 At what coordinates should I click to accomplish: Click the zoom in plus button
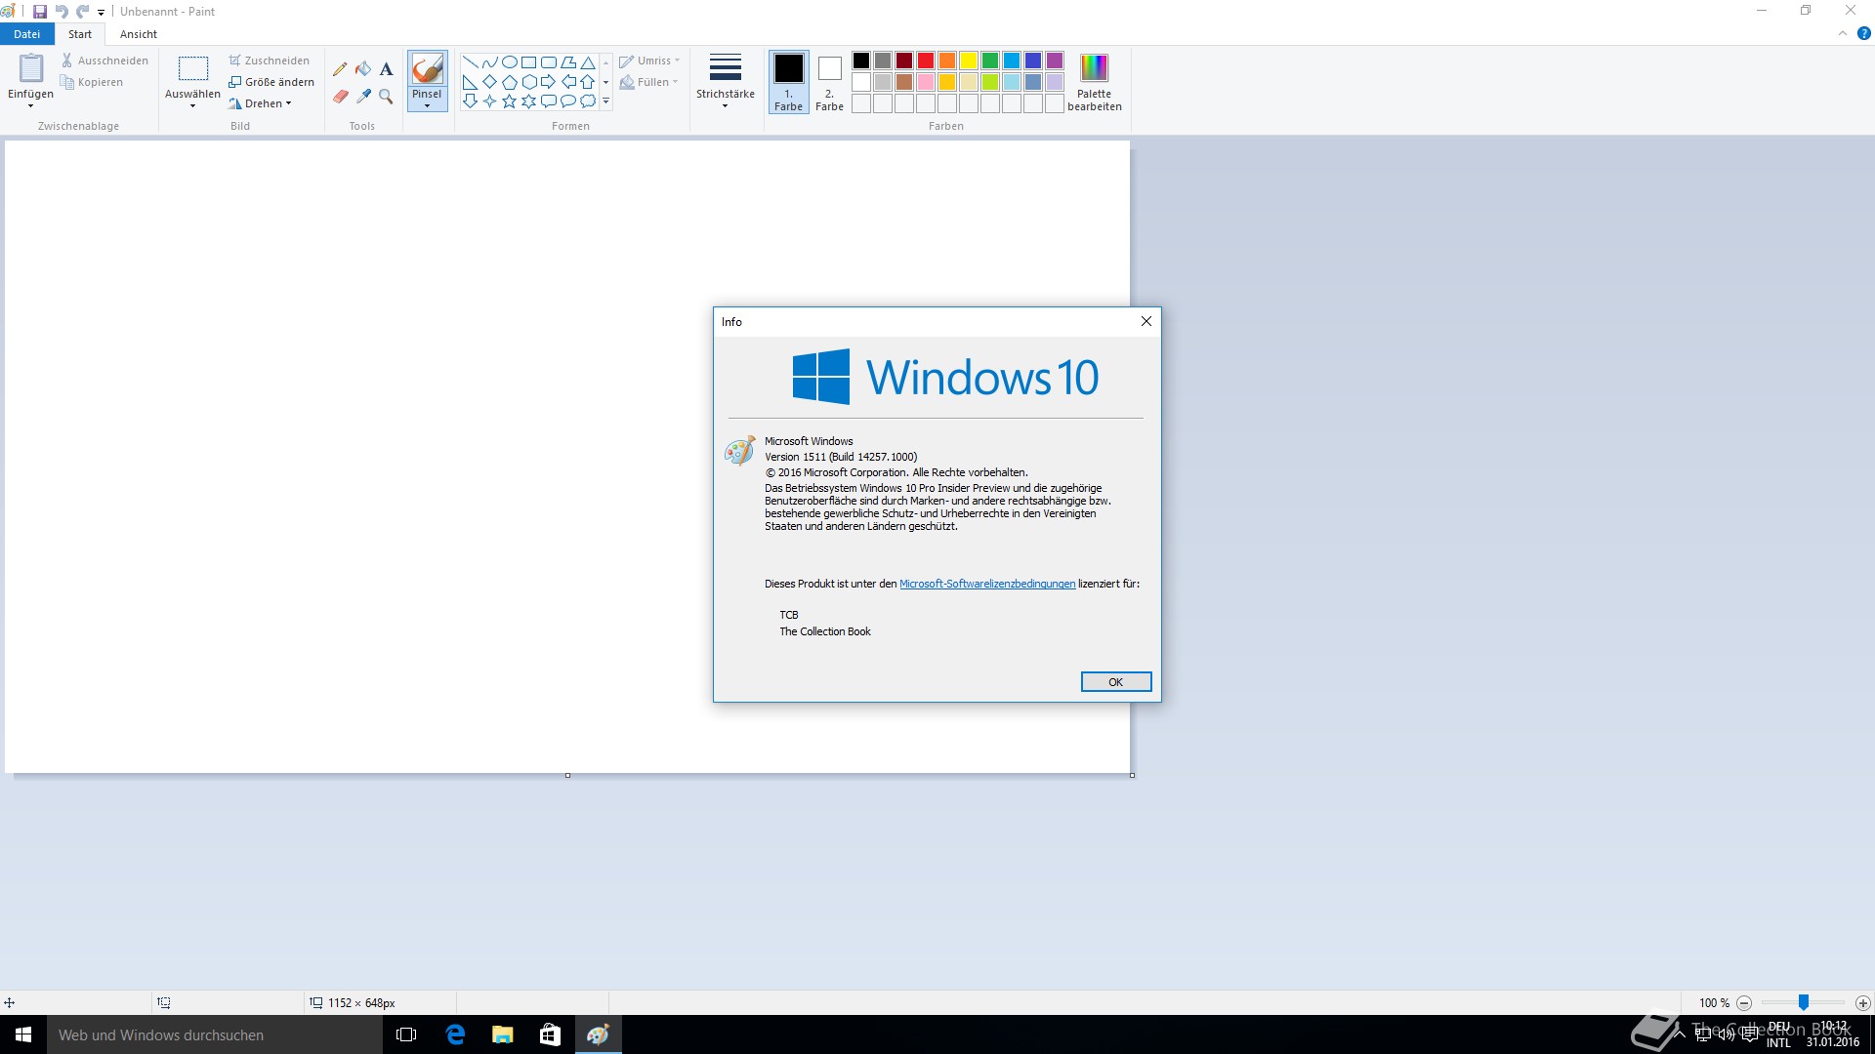tap(1862, 1003)
